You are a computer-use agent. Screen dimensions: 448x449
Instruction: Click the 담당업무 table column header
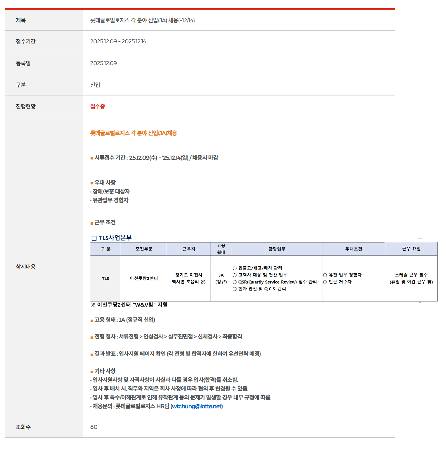[277, 249]
